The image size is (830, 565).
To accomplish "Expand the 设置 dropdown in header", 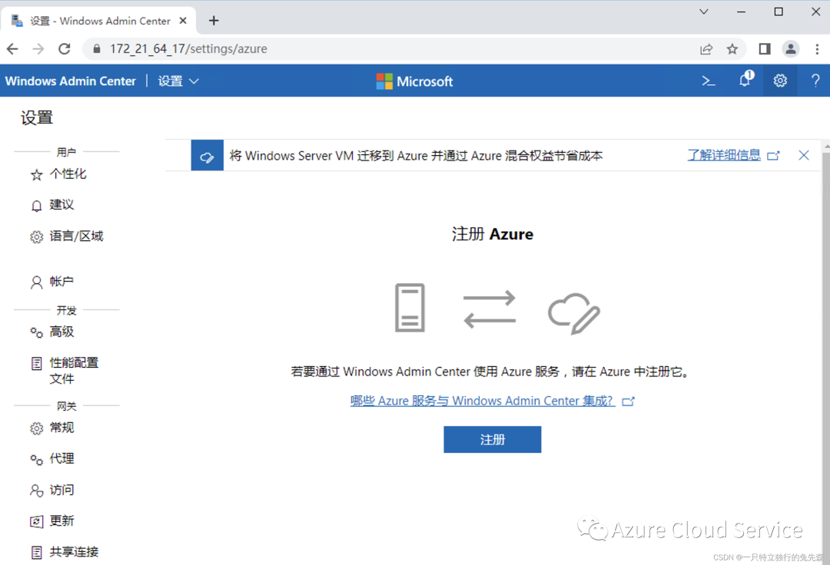I will click(178, 81).
